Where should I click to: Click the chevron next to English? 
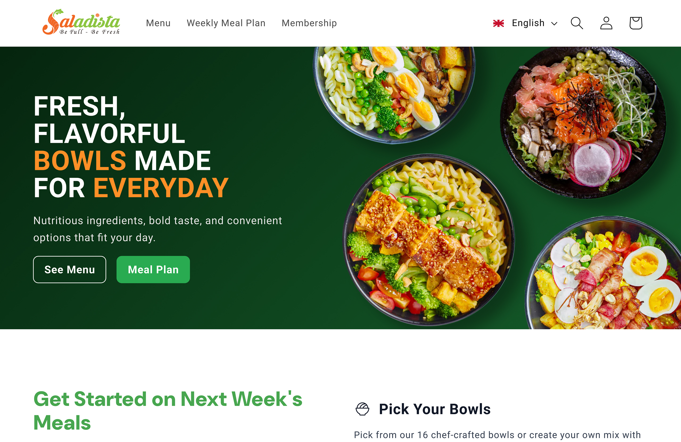pos(554,23)
